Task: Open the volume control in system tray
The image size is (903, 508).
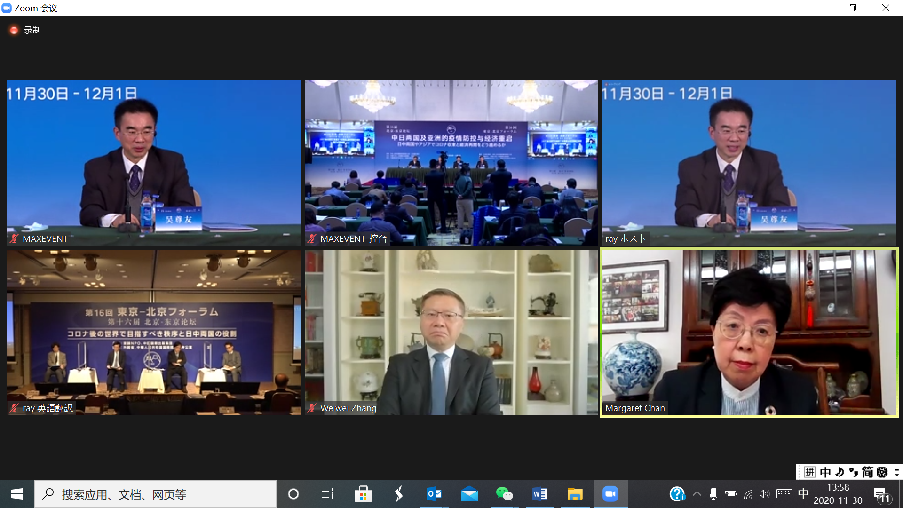Action: click(x=764, y=494)
